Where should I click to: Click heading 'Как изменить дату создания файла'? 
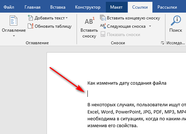click(x=127, y=83)
